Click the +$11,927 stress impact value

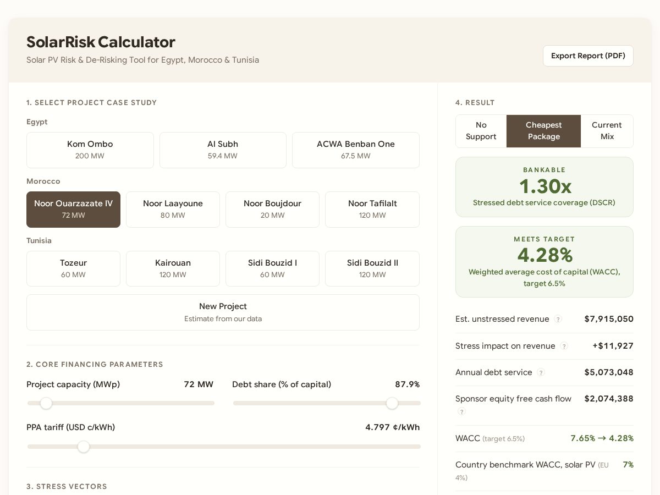(613, 346)
